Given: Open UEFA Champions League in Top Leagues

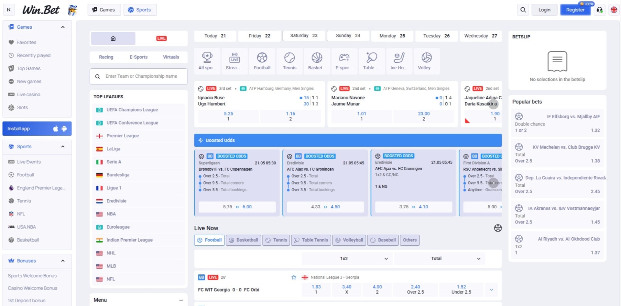Looking at the screenshot, I should pos(138,110).
